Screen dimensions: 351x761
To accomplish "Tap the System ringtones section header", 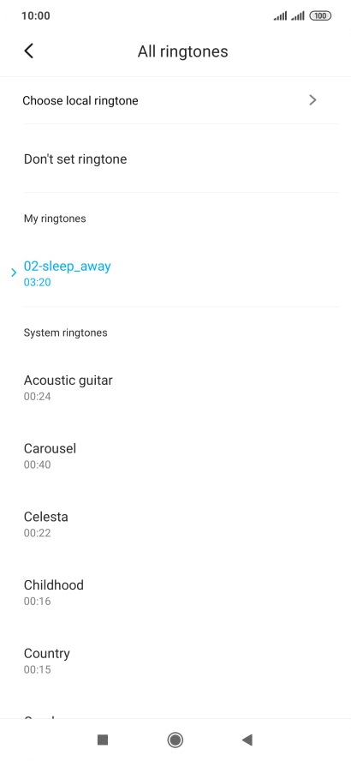I will coord(65,333).
